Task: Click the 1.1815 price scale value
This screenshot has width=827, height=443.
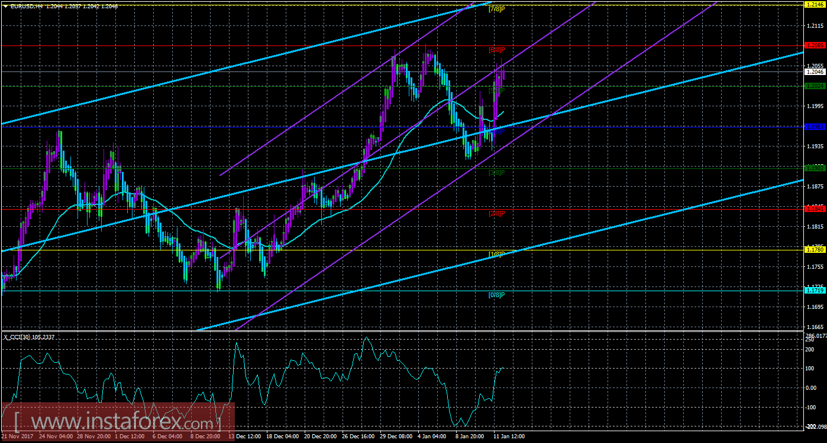Action: 815,227
